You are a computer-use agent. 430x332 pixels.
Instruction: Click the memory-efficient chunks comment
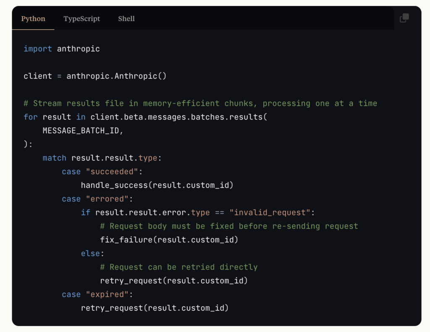(199, 103)
